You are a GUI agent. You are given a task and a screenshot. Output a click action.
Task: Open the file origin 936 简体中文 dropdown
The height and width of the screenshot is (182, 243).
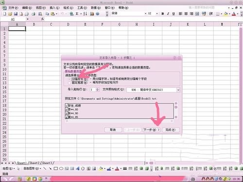pos(178,90)
